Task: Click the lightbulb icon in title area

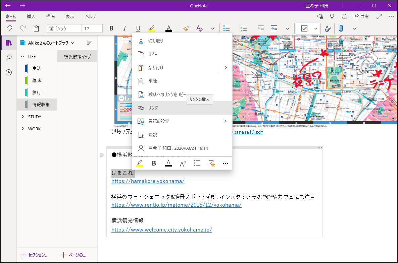Action: point(332,16)
